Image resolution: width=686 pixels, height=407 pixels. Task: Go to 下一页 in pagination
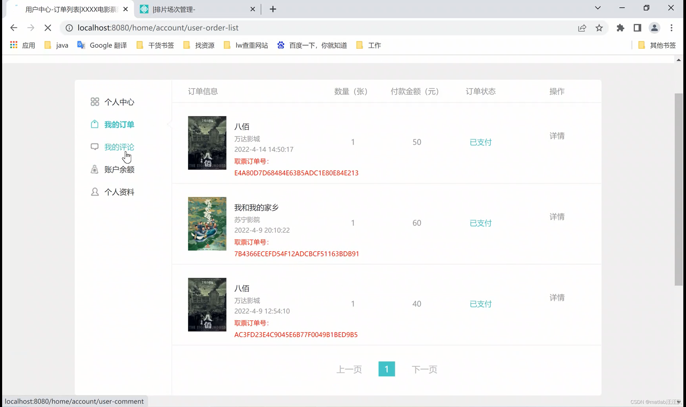(424, 370)
